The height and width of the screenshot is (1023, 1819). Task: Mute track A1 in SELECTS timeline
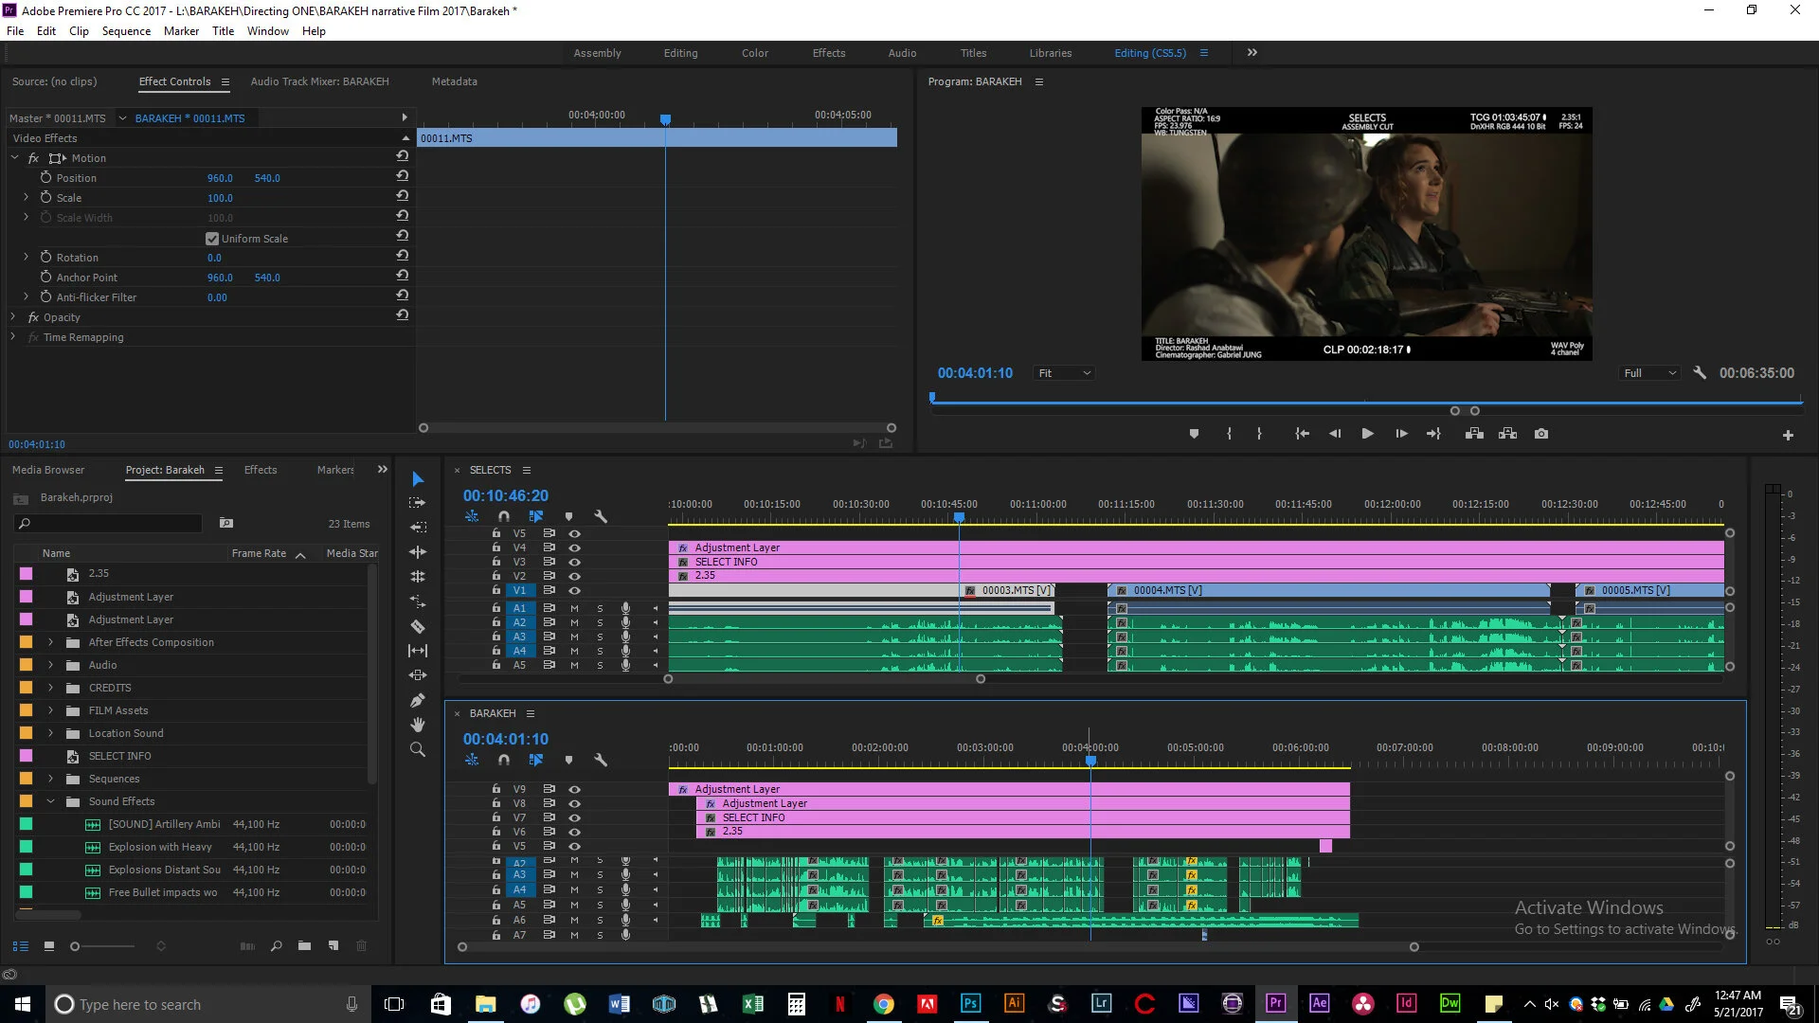574,608
